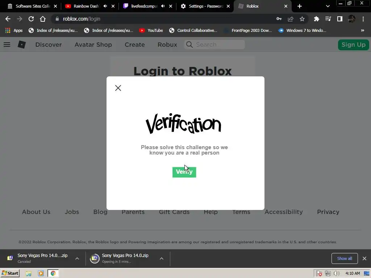
Task: Share this page via the share icon
Action: click(x=291, y=19)
